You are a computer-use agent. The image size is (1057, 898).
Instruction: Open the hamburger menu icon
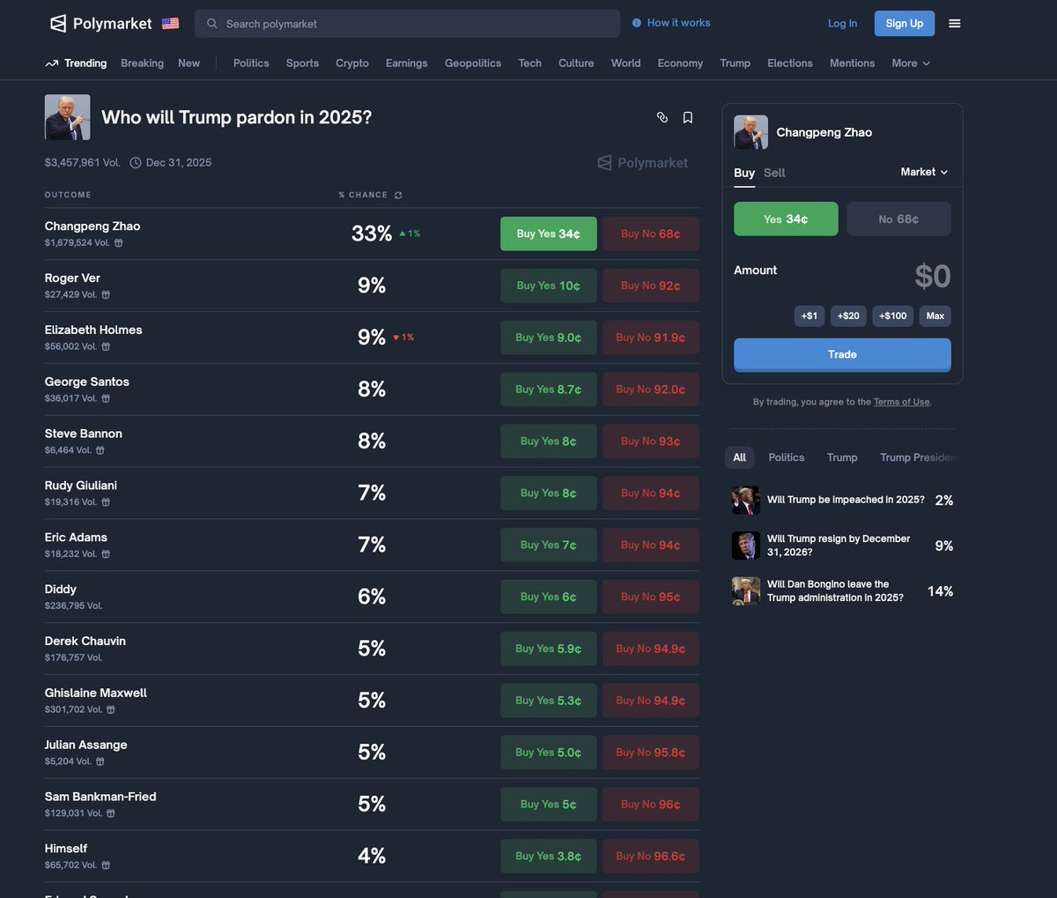click(954, 24)
